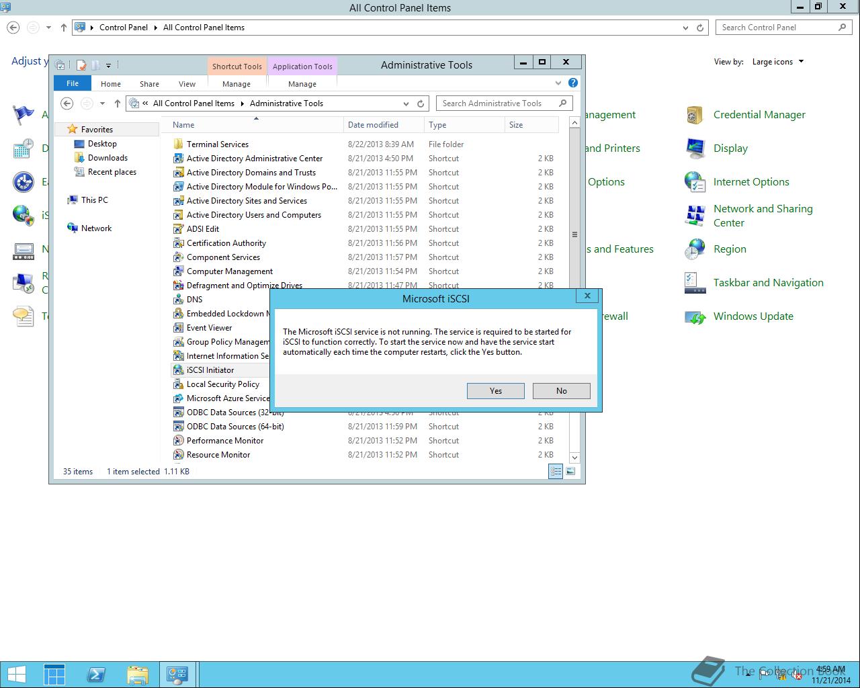860x688 pixels.
Task: Click the Certification Authority icon
Action: [x=178, y=243]
